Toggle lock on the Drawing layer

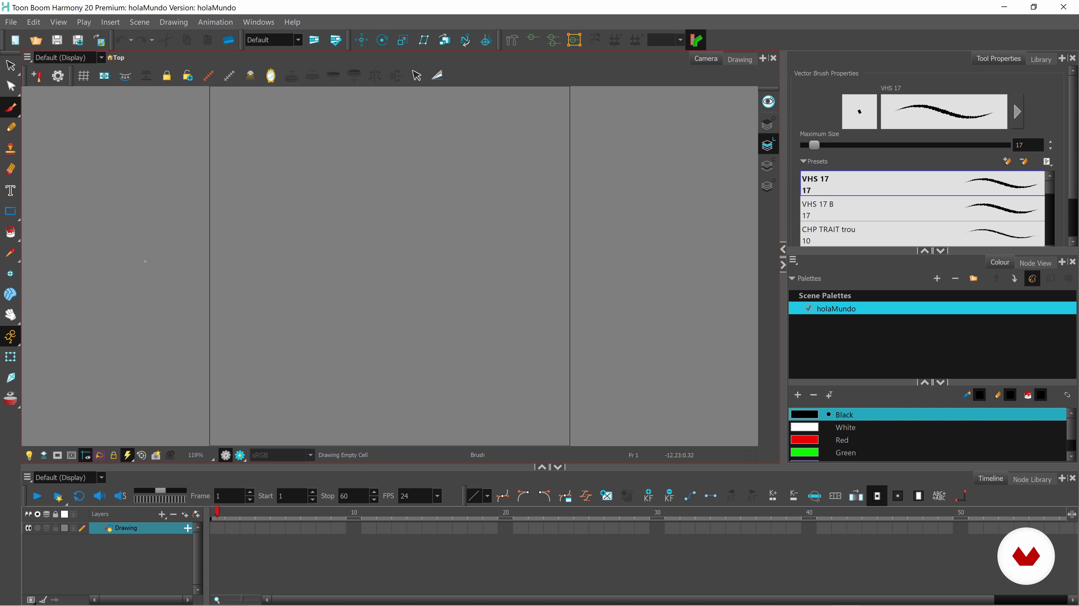coord(55,528)
